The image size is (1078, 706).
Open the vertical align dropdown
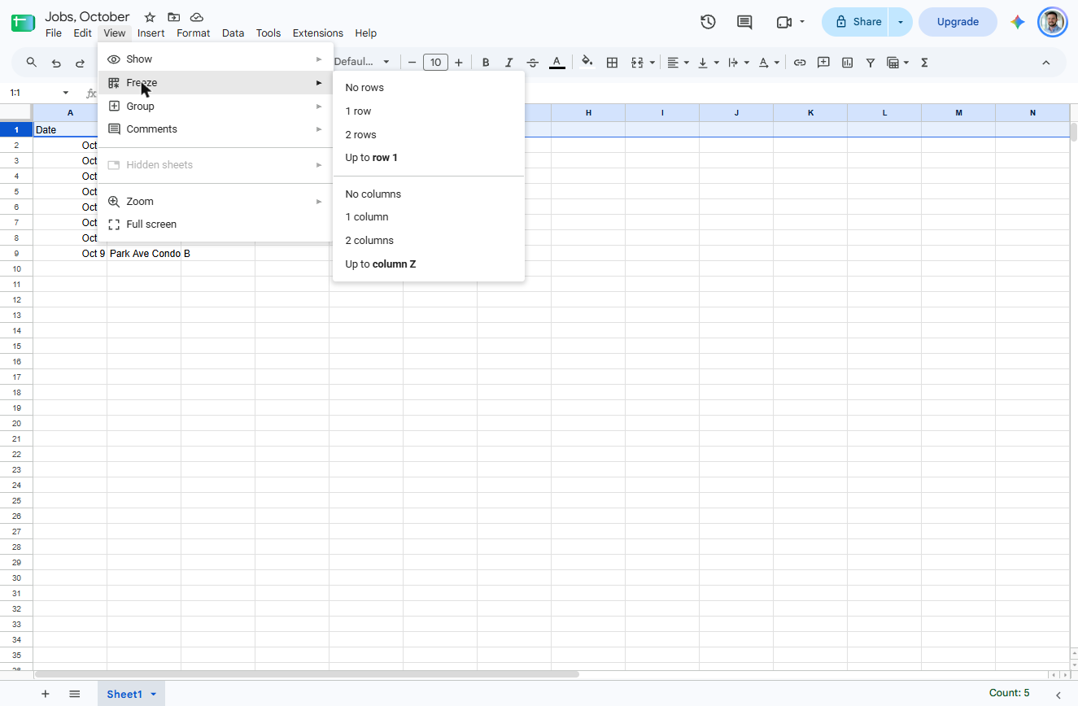tap(709, 63)
